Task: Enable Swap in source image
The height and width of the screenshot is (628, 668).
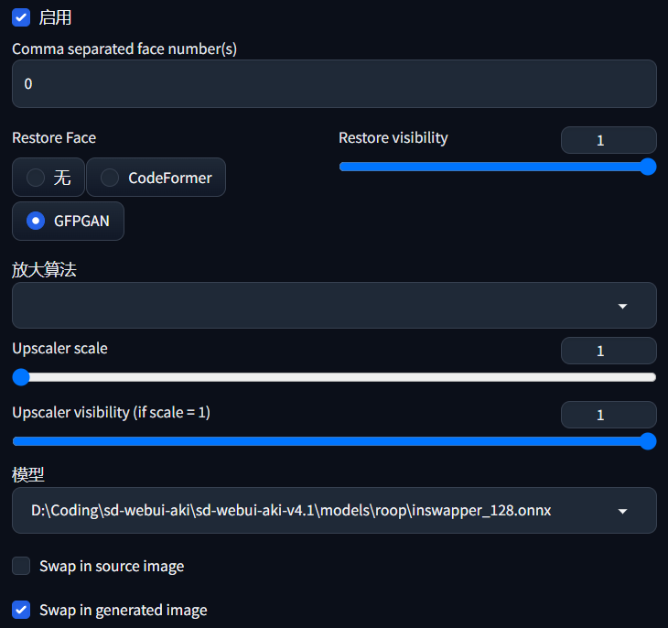Action: pyautogui.click(x=21, y=566)
